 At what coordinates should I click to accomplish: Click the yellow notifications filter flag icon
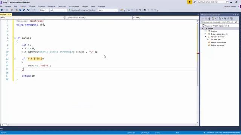pos(189,2)
